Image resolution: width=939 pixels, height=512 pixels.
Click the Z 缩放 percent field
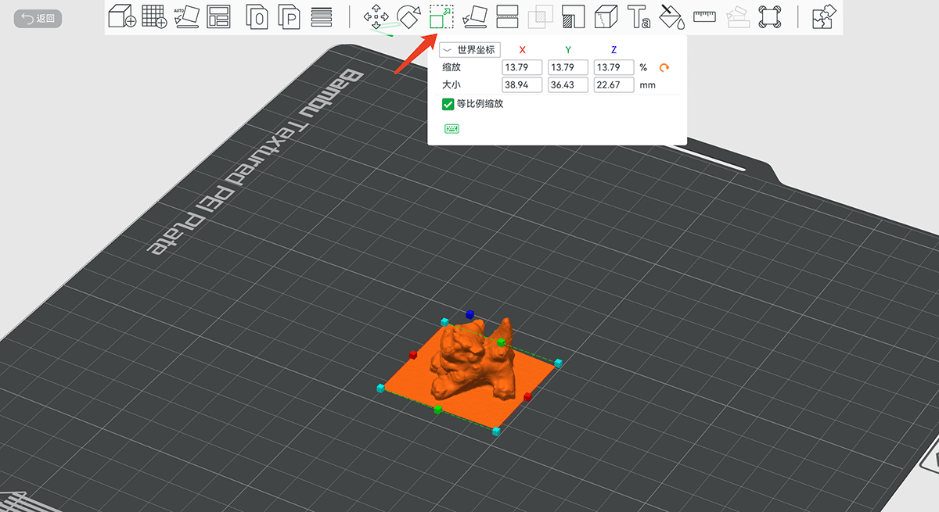613,68
